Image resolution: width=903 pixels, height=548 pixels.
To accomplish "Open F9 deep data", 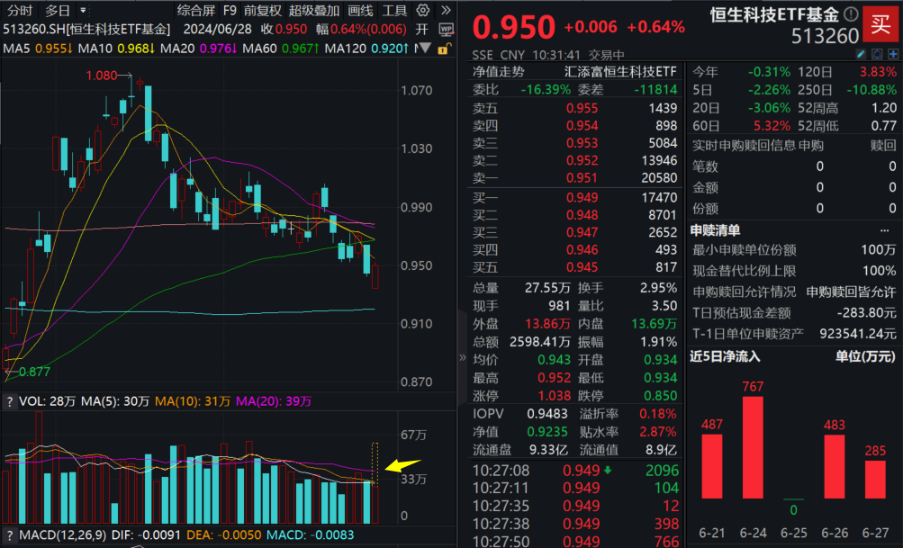I will tap(230, 11).
